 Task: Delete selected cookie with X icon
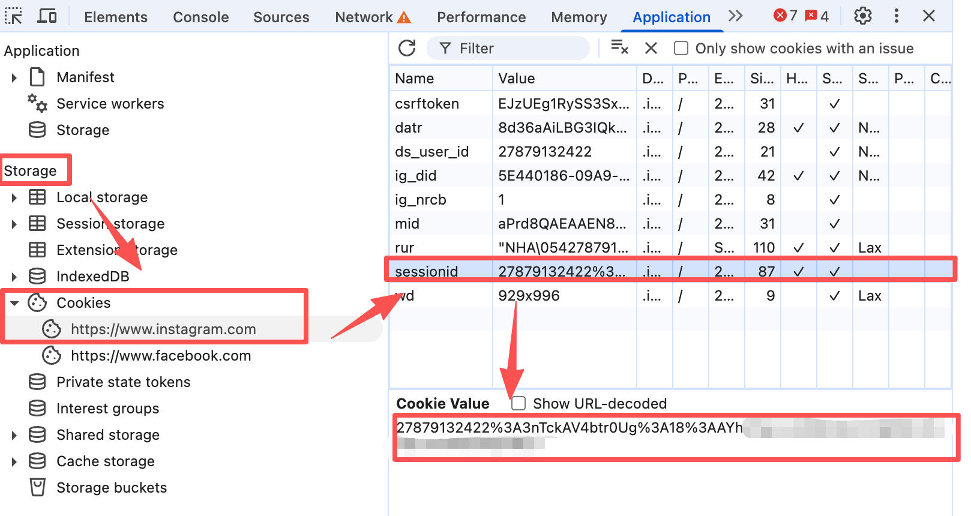(x=651, y=49)
